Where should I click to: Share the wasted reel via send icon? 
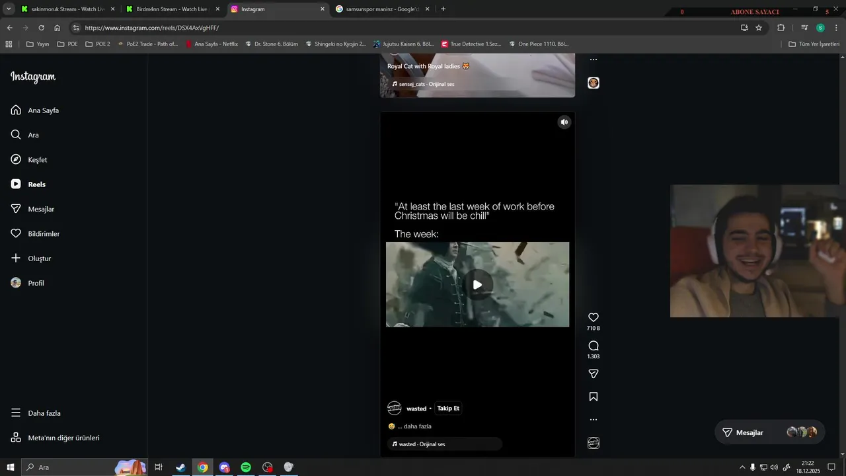click(x=594, y=374)
